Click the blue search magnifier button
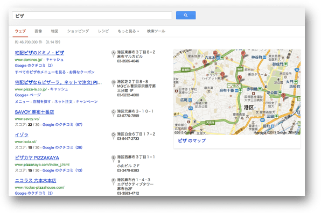 [186, 16]
